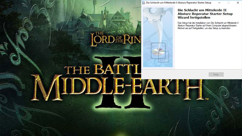Click the installer icon in the title bar

point(144,2)
